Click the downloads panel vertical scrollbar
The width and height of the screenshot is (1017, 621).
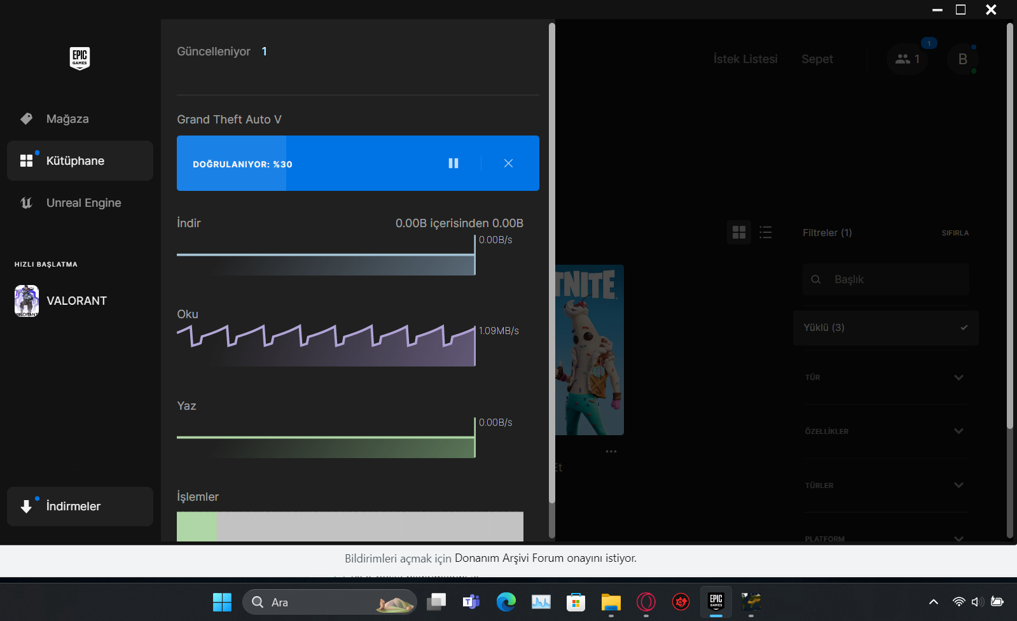pos(551,263)
